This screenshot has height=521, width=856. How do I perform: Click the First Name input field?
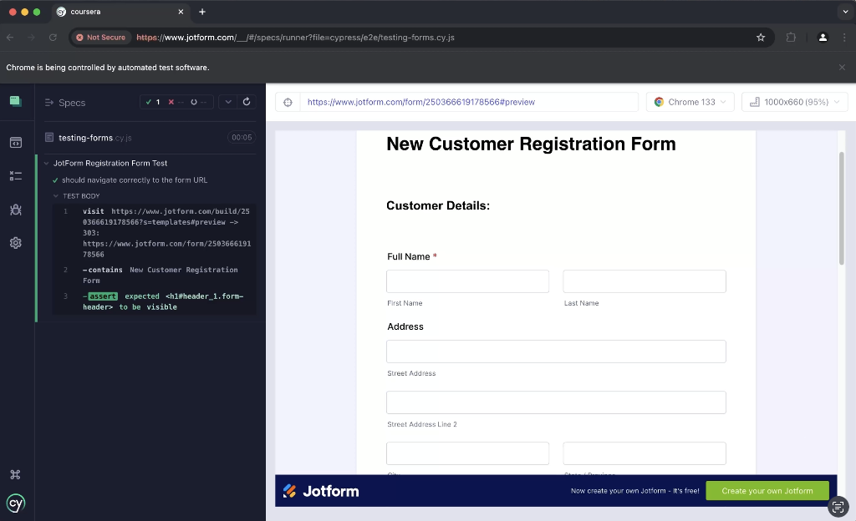467,281
